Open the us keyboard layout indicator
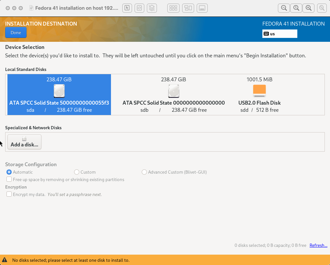This screenshot has width=330, height=265. click(280, 34)
